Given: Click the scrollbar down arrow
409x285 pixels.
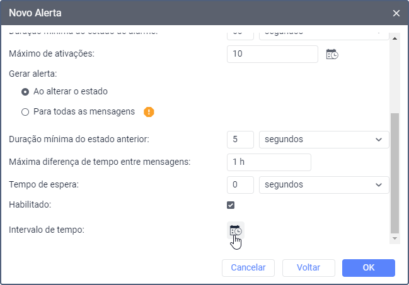Looking at the screenshot, I should (395, 238).
